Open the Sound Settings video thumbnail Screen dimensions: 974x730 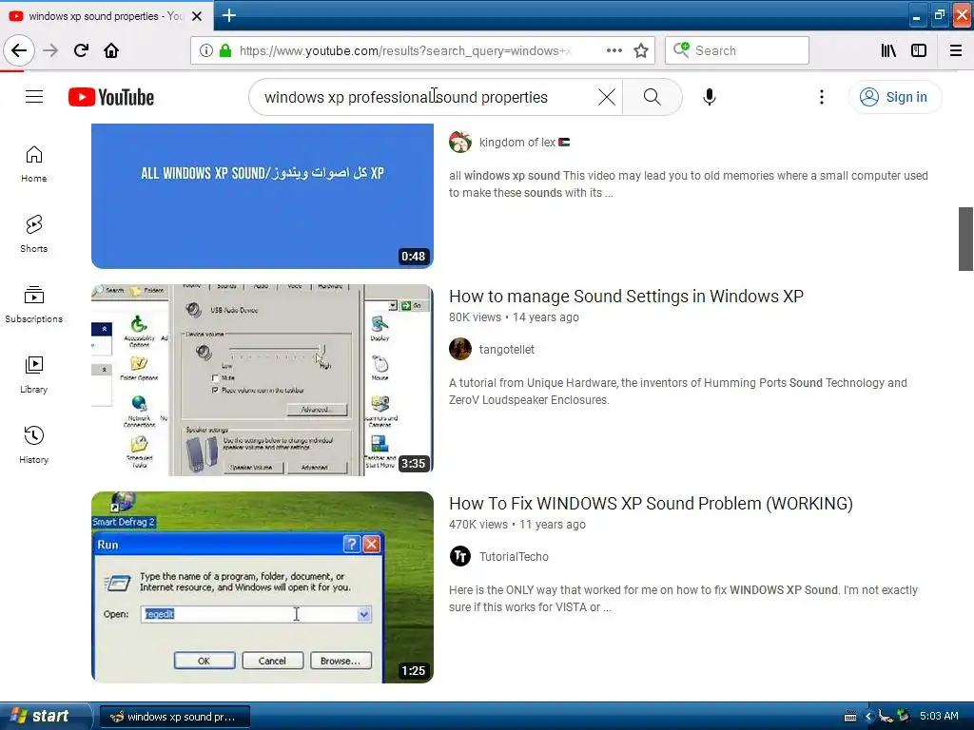pyautogui.click(x=263, y=380)
